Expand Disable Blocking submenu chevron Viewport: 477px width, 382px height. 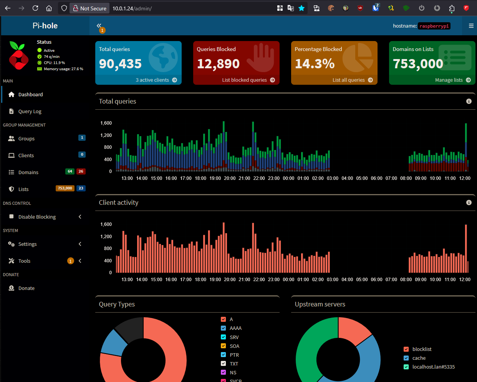coord(80,217)
